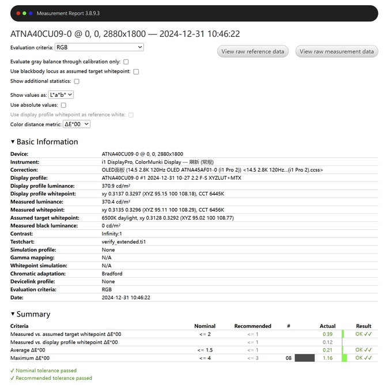Click the Display profile name ATNA40CU09-0 #1
Viewport: 386px width, 385px height.
point(171,178)
